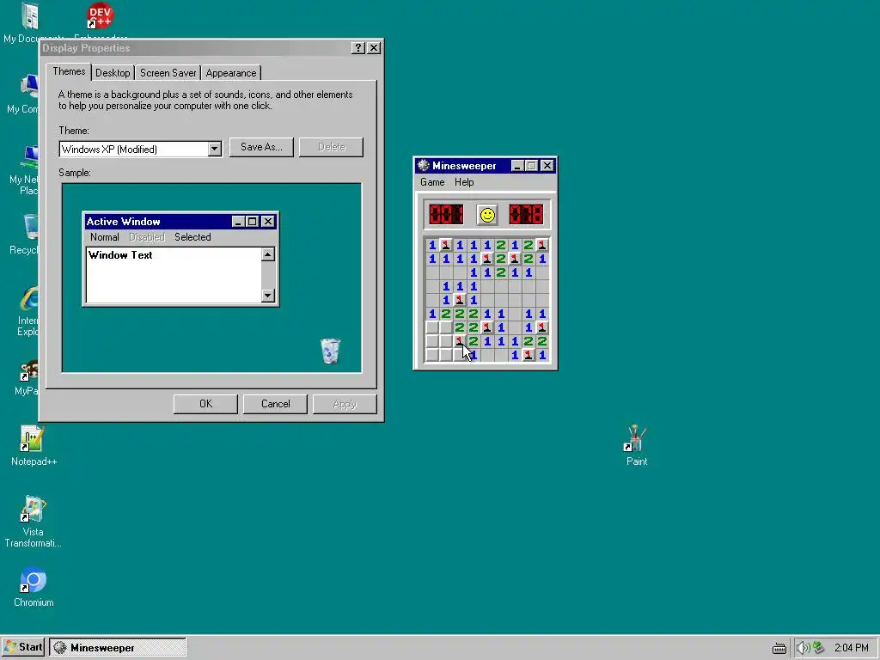Close the Display Properties dialog

point(374,48)
